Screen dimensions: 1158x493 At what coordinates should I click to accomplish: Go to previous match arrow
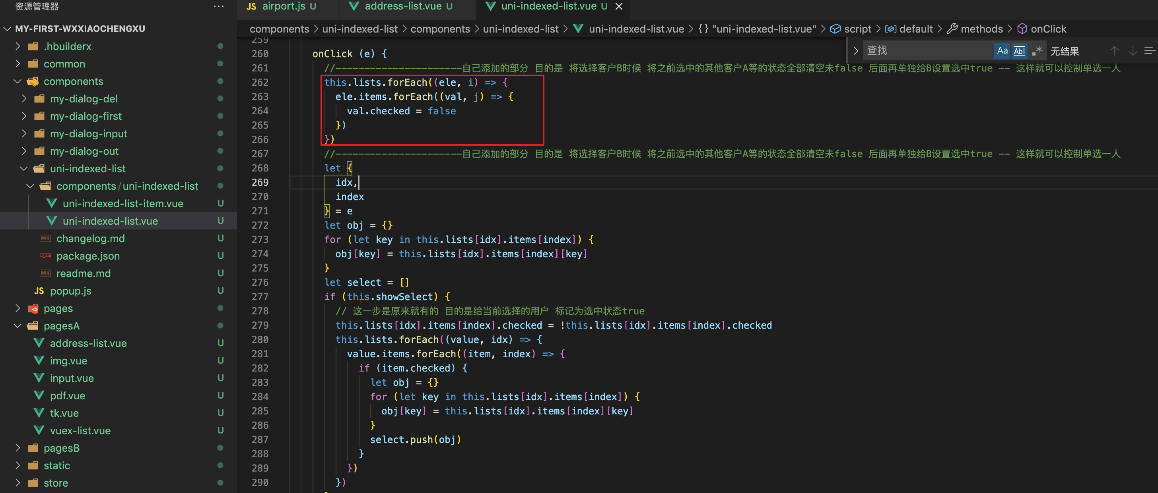(1114, 51)
